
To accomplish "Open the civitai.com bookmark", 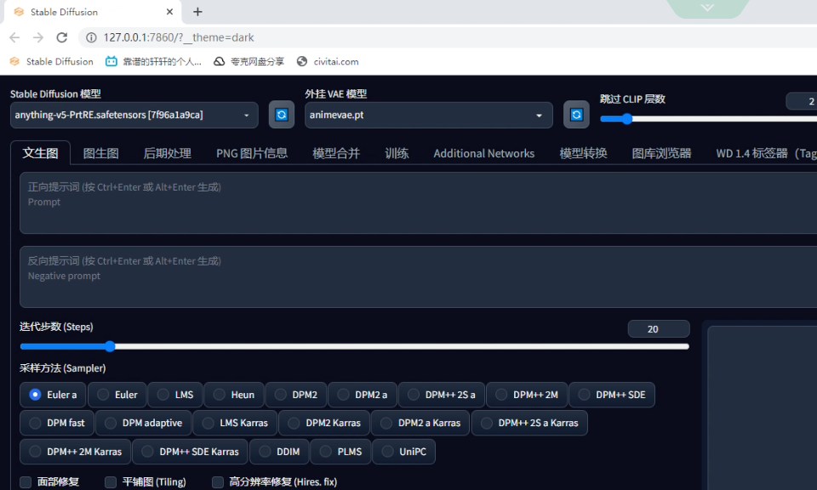I will [x=328, y=61].
